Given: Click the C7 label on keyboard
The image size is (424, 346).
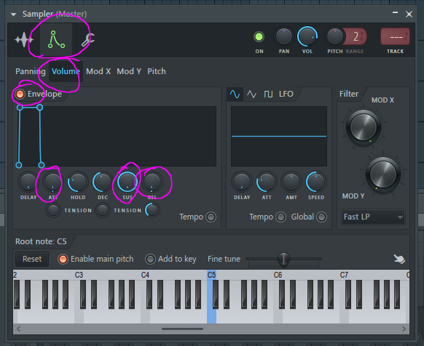Looking at the screenshot, I should (x=344, y=275).
